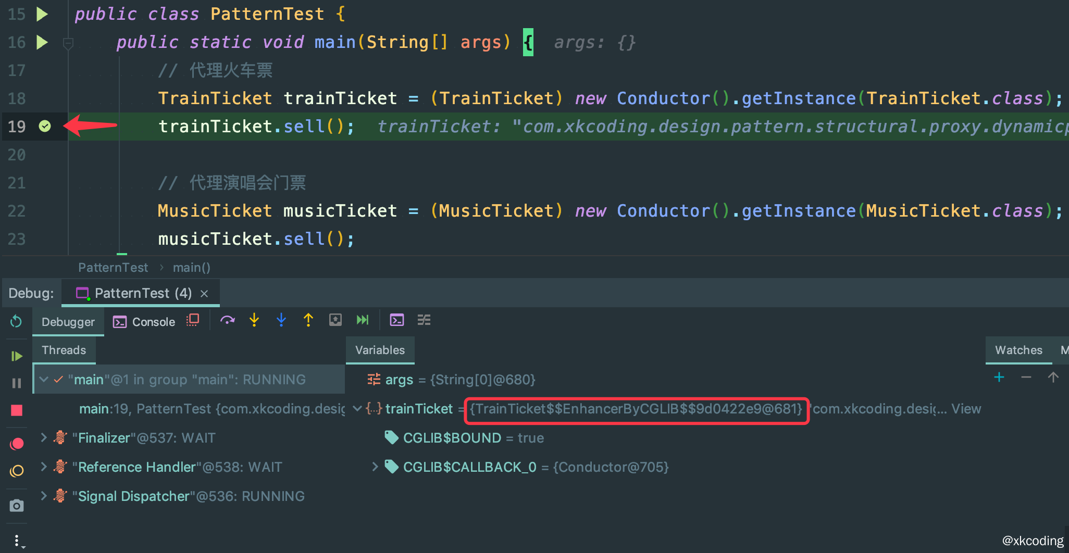Toggle the breakpoint on line 19

click(45, 126)
